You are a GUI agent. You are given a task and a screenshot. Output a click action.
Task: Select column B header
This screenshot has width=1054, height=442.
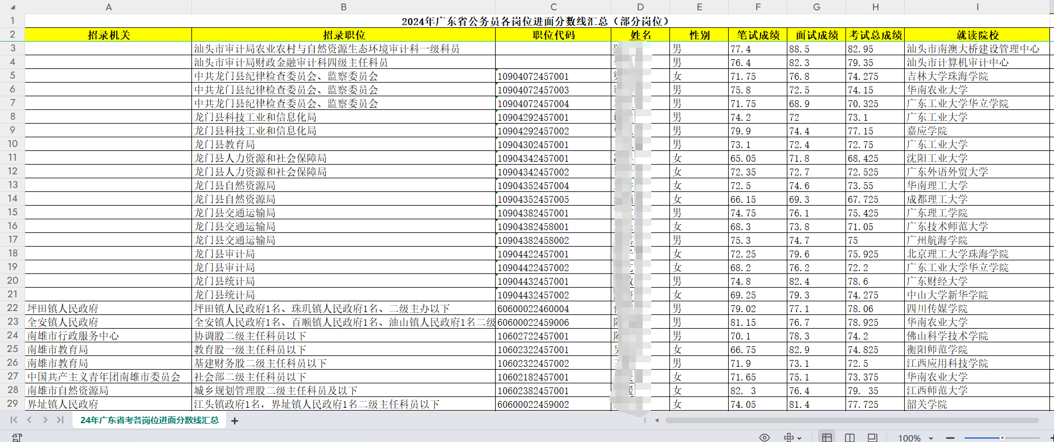coord(344,7)
